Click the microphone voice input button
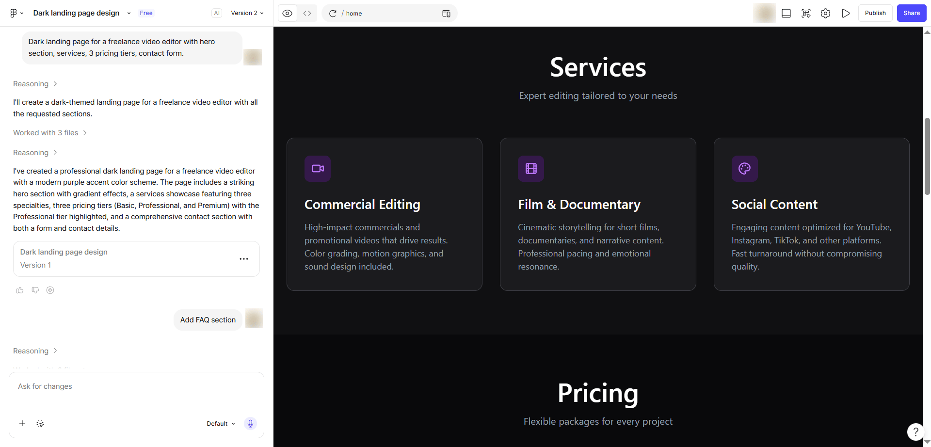The width and height of the screenshot is (931, 447). [x=250, y=423]
